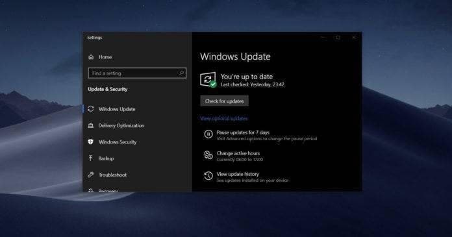Image resolution: width=452 pixels, height=237 pixels.
Task: Click the Home house icon
Action: 91,57
